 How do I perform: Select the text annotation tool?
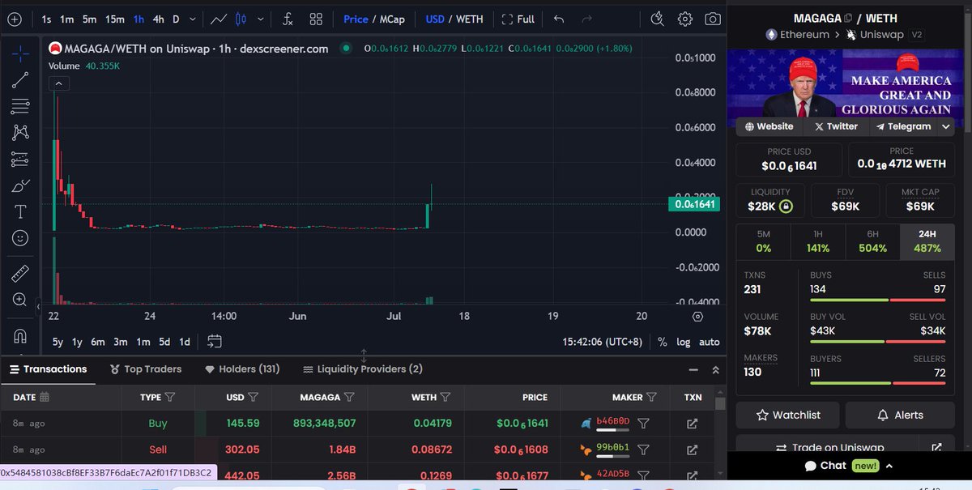click(x=20, y=211)
